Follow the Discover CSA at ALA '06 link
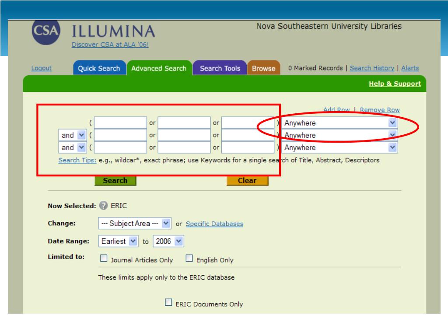The image size is (448, 336). (x=110, y=45)
